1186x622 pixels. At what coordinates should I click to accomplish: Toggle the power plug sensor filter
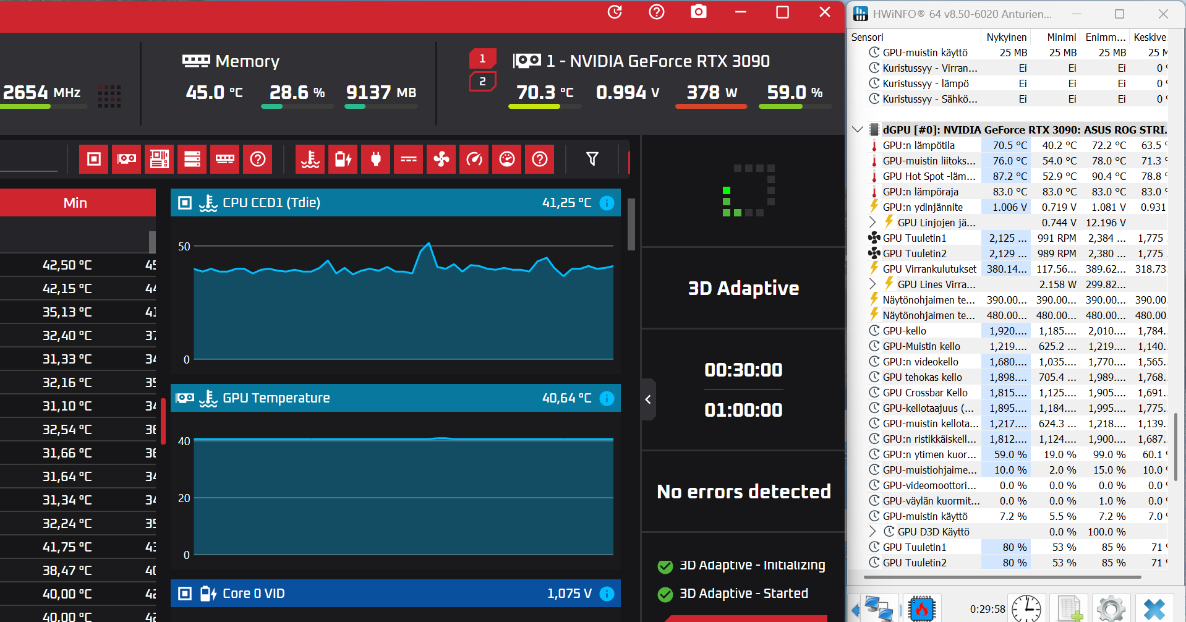click(x=376, y=160)
